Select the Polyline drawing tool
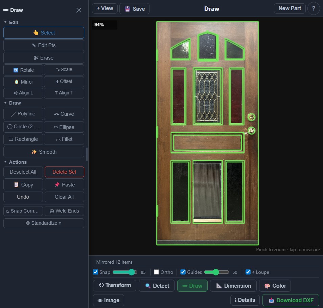323x308 pixels. tap(23, 114)
